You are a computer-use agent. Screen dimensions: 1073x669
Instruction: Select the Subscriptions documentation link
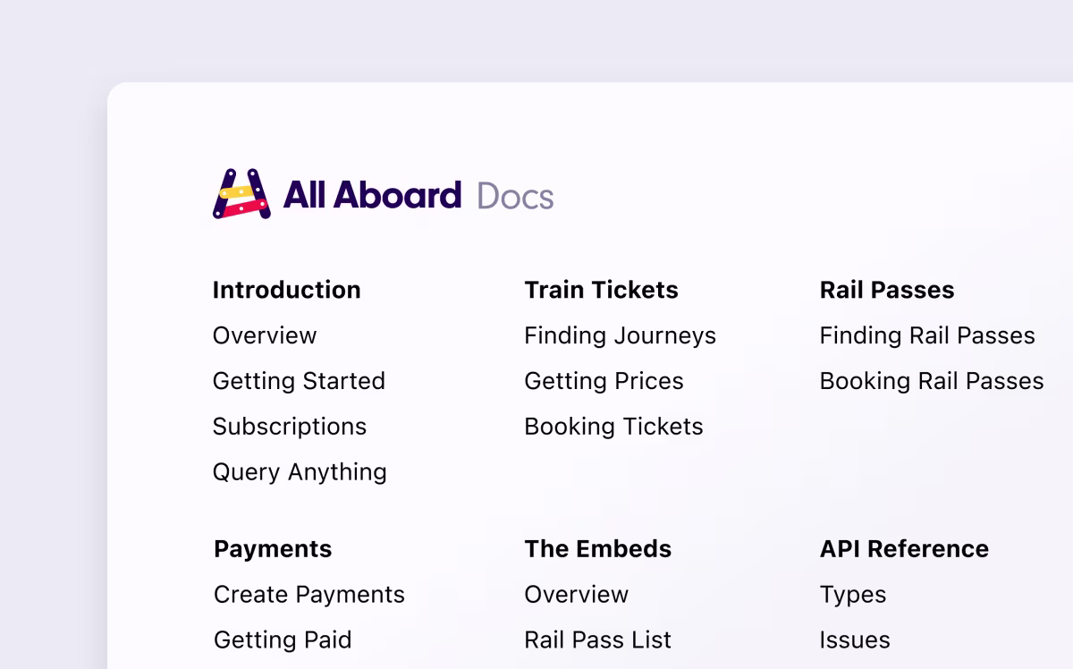coord(289,427)
